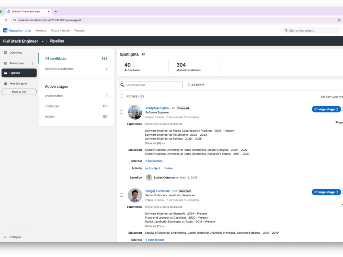Open a new browser tab with plus

[56, 12]
